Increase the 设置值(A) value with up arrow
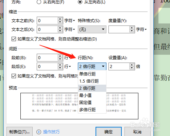This screenshot has width=170, height=136. [132, 65]
